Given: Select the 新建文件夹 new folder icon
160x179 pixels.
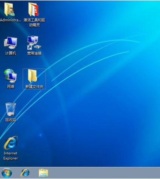Looking at the screenshot, I should 32,76.
